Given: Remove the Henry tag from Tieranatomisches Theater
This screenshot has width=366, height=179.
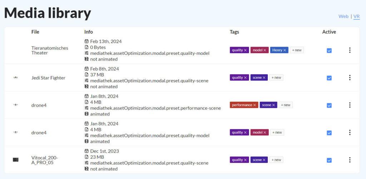Looking at the screenshot, I should [285, 50].
